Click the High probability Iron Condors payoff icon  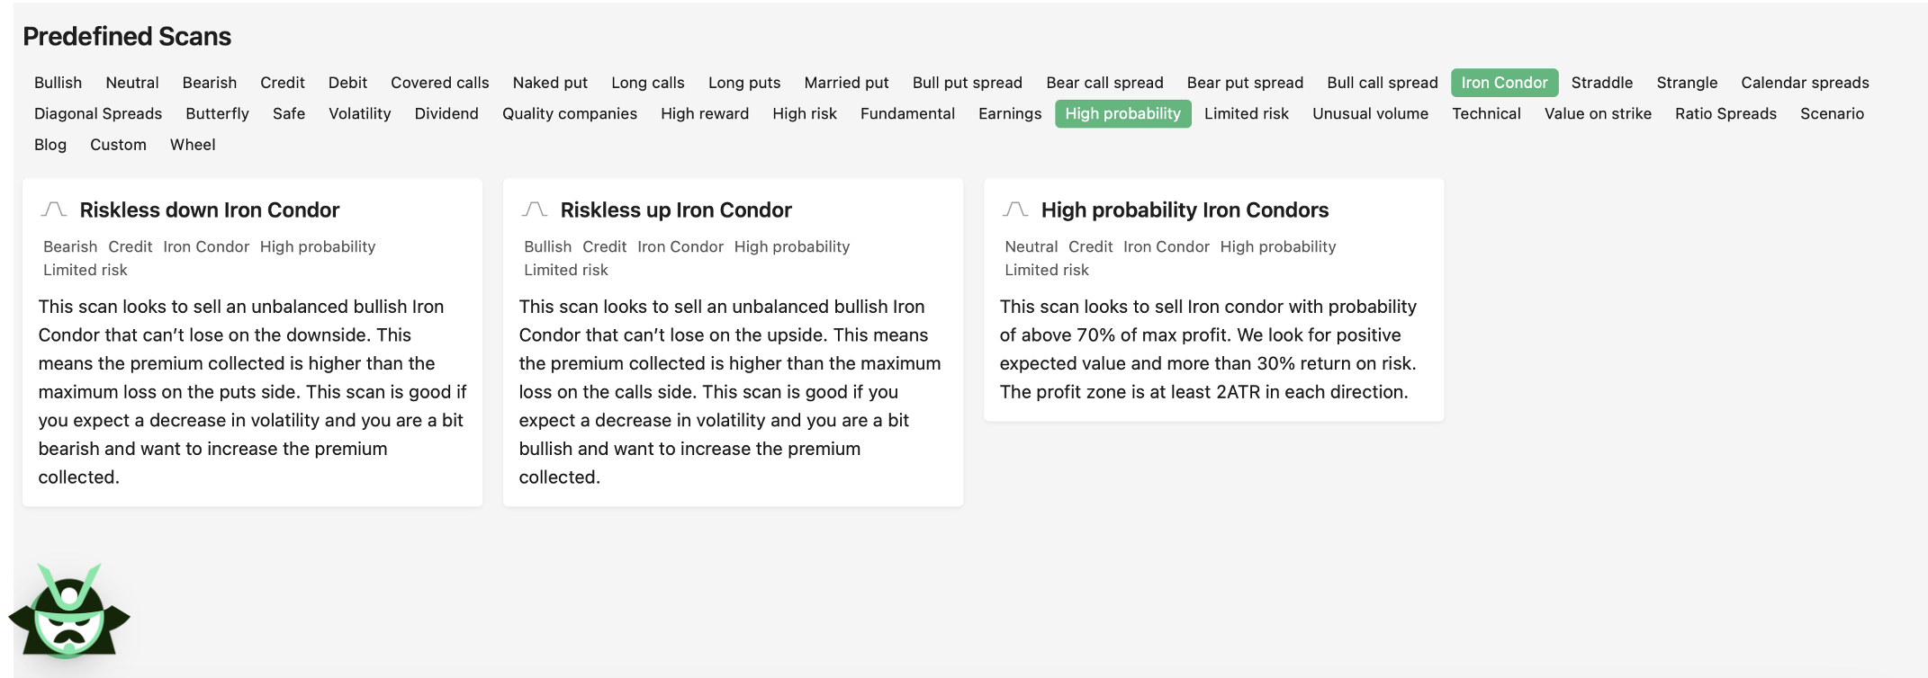point(1015,210)
